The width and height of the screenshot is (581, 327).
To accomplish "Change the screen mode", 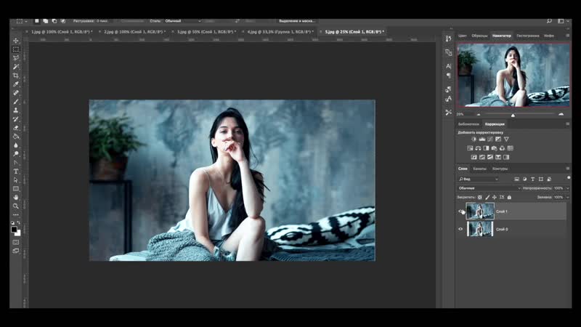I will (15, 251).
